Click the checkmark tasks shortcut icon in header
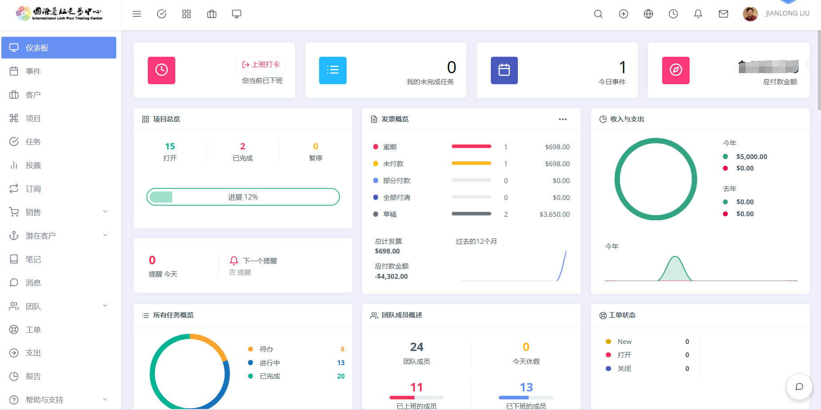The width and height of the screenshot is (821, 410). pyautogui.click(x=162, y=14)
